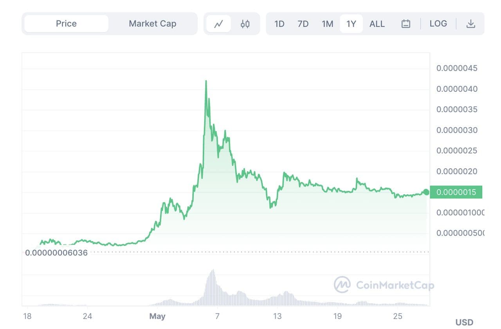Download the chart data
Image resolution: width=501 pixels, height=329 pixels.
coord(470,24)
